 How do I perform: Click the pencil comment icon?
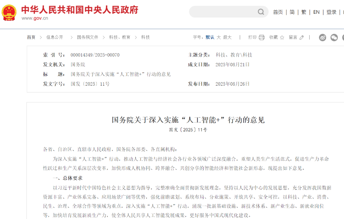click(302, 37)
